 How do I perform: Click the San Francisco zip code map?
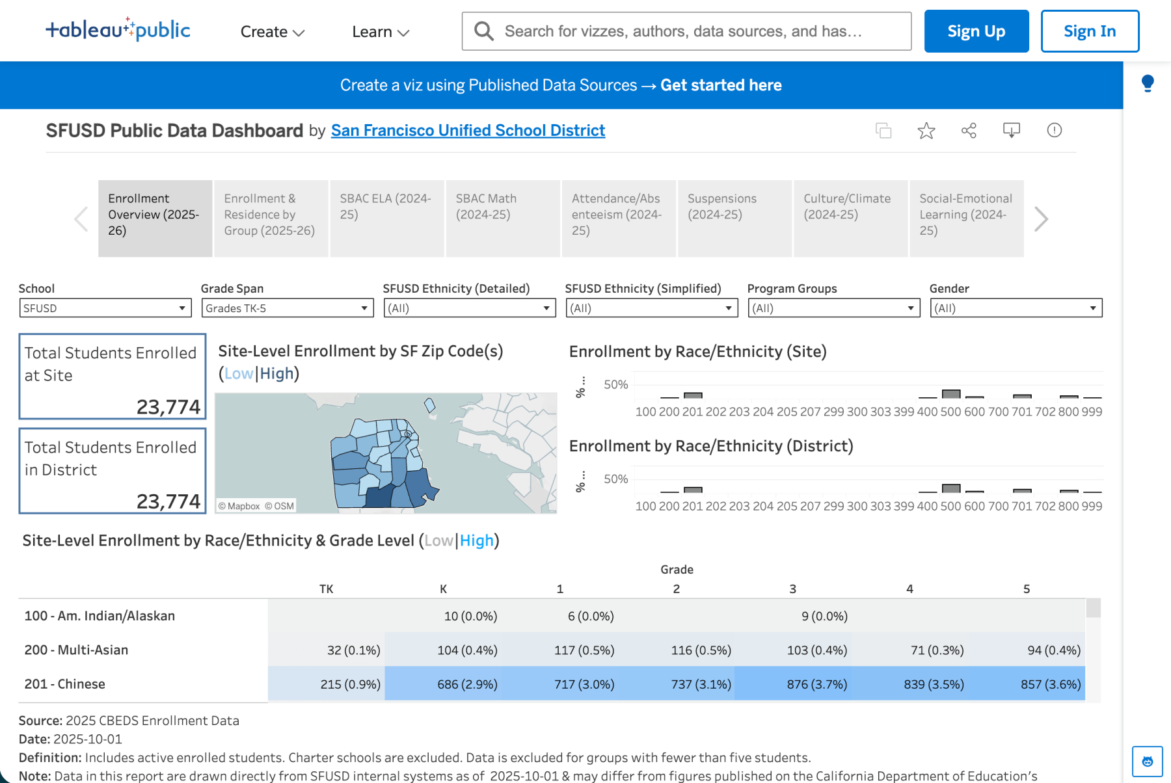pyautogui.click(x=386, y=453)
